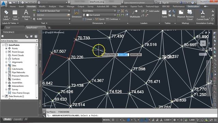Click the Table tool in ribbon
Viewport: 218px width, 123px height.
pyautogui.click(x=164, y=14)
